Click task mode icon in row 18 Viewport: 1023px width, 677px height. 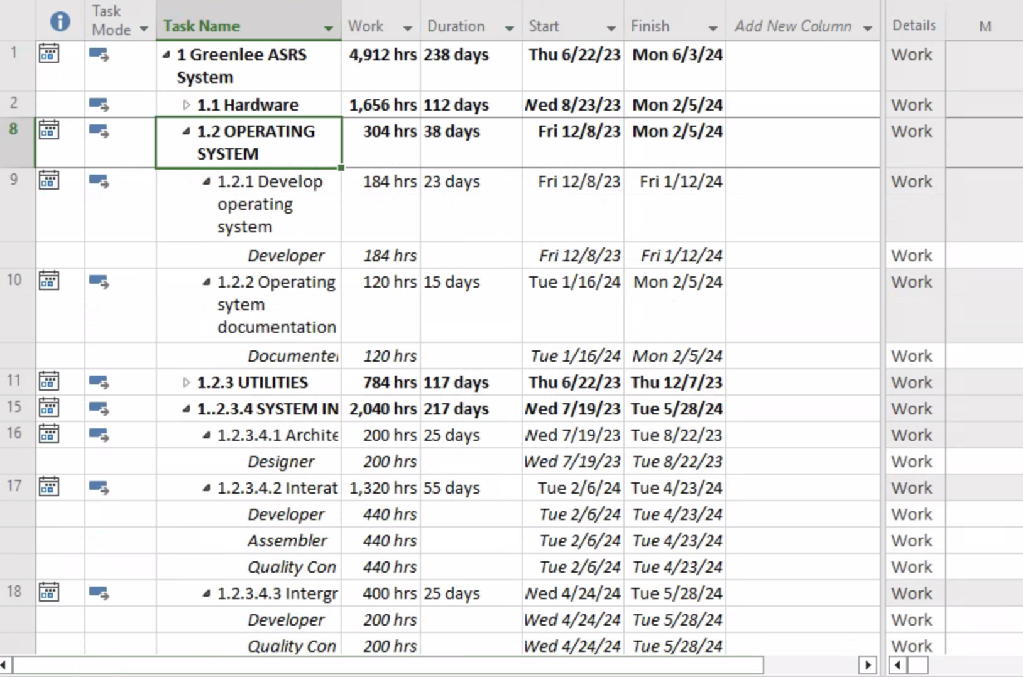coord(99,593)
